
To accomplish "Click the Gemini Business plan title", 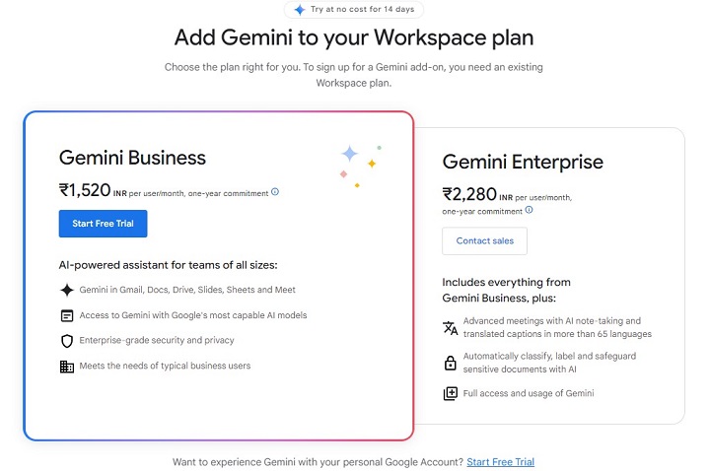I will coord(132,158).
